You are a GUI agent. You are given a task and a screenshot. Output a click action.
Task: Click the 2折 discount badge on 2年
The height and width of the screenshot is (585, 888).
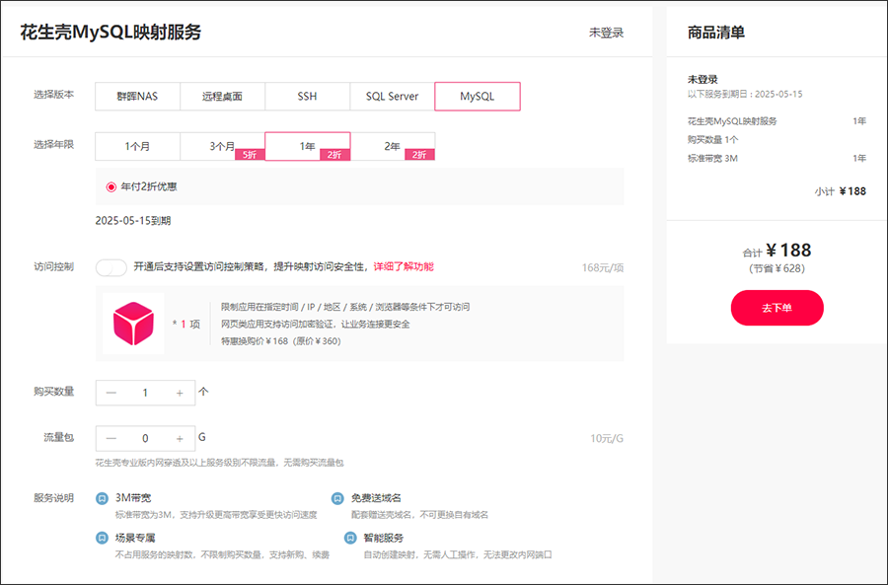click(x=419, y=155)
